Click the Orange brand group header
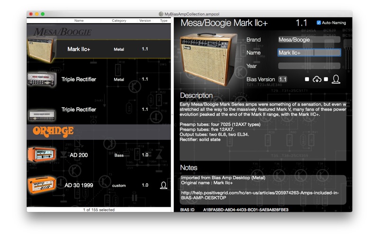The image size is (379, 237). [99, 132]
